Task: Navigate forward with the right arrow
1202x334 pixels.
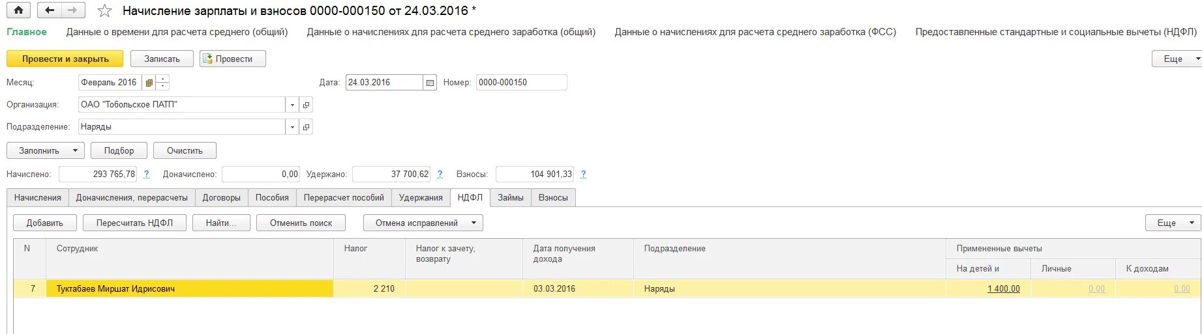Action: (x=72, y=10)
